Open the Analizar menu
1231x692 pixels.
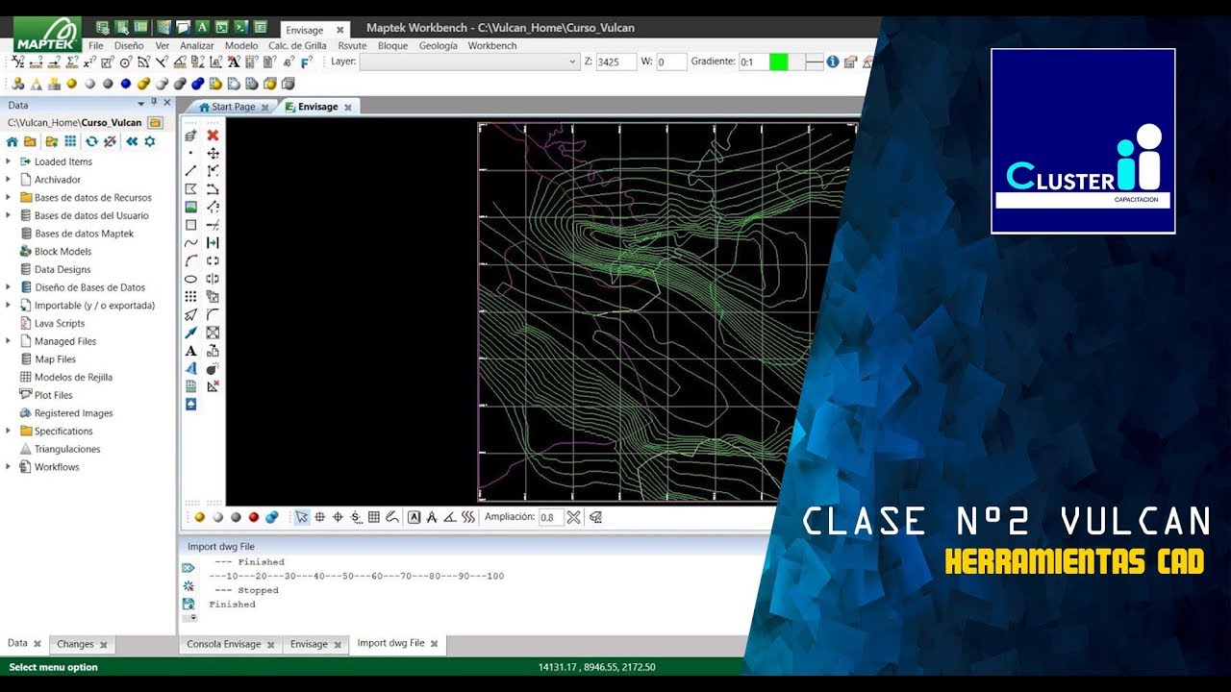[197, 45]
